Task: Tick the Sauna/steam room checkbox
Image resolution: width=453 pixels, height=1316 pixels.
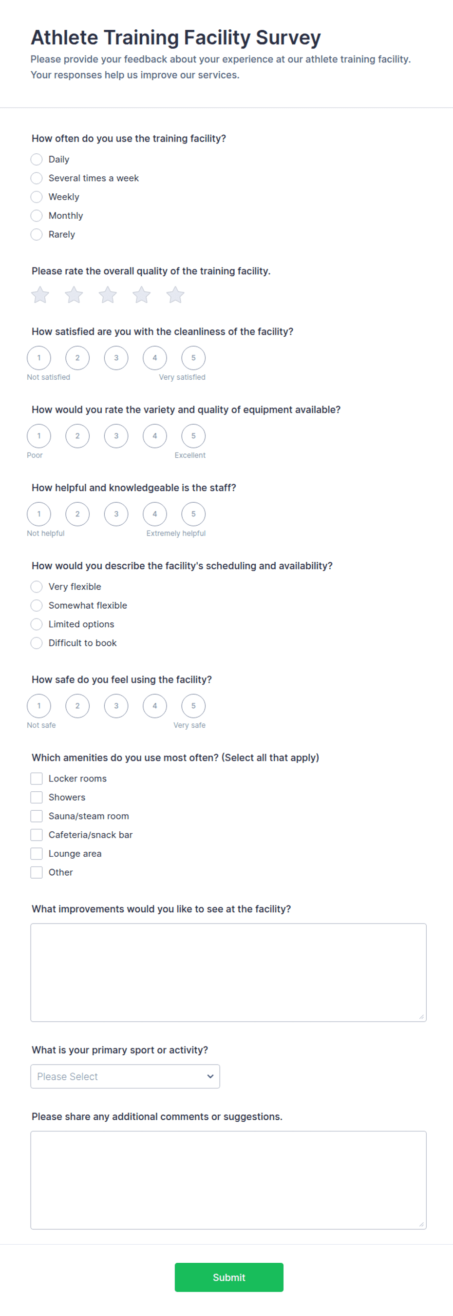Action: [37, 816]
